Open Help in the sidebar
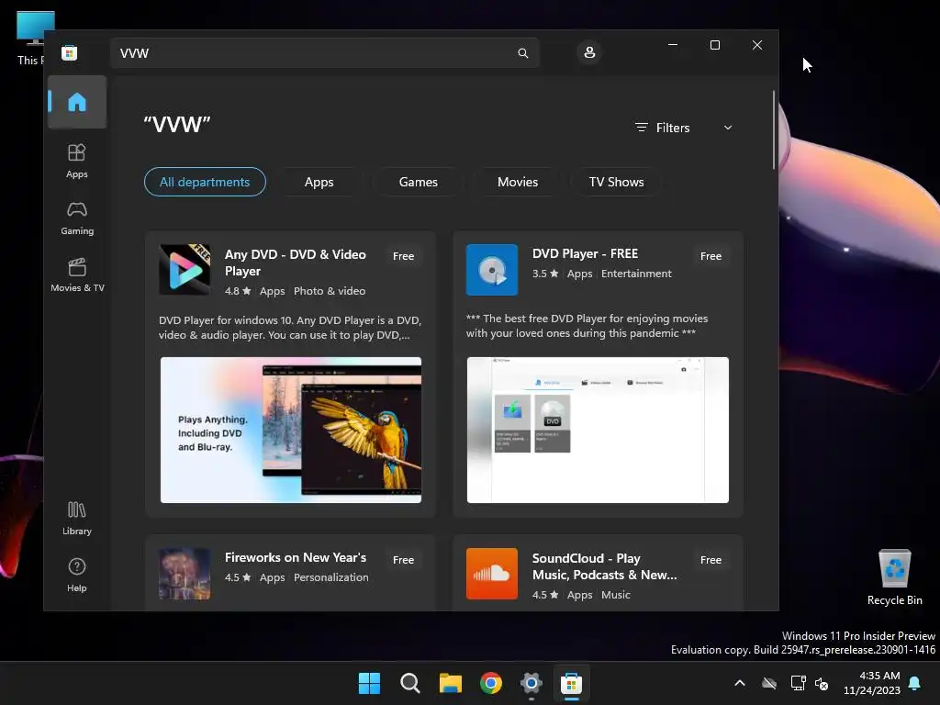940x705 pixels. click(77, 575)
